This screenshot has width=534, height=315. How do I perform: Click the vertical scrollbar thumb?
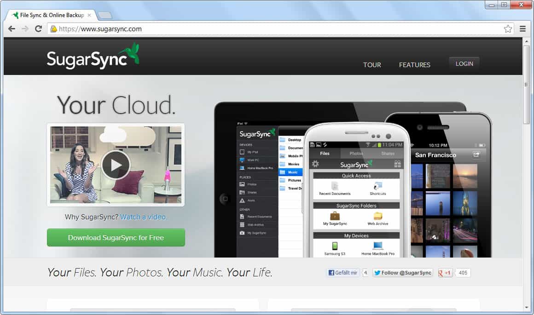pos(527,85)
